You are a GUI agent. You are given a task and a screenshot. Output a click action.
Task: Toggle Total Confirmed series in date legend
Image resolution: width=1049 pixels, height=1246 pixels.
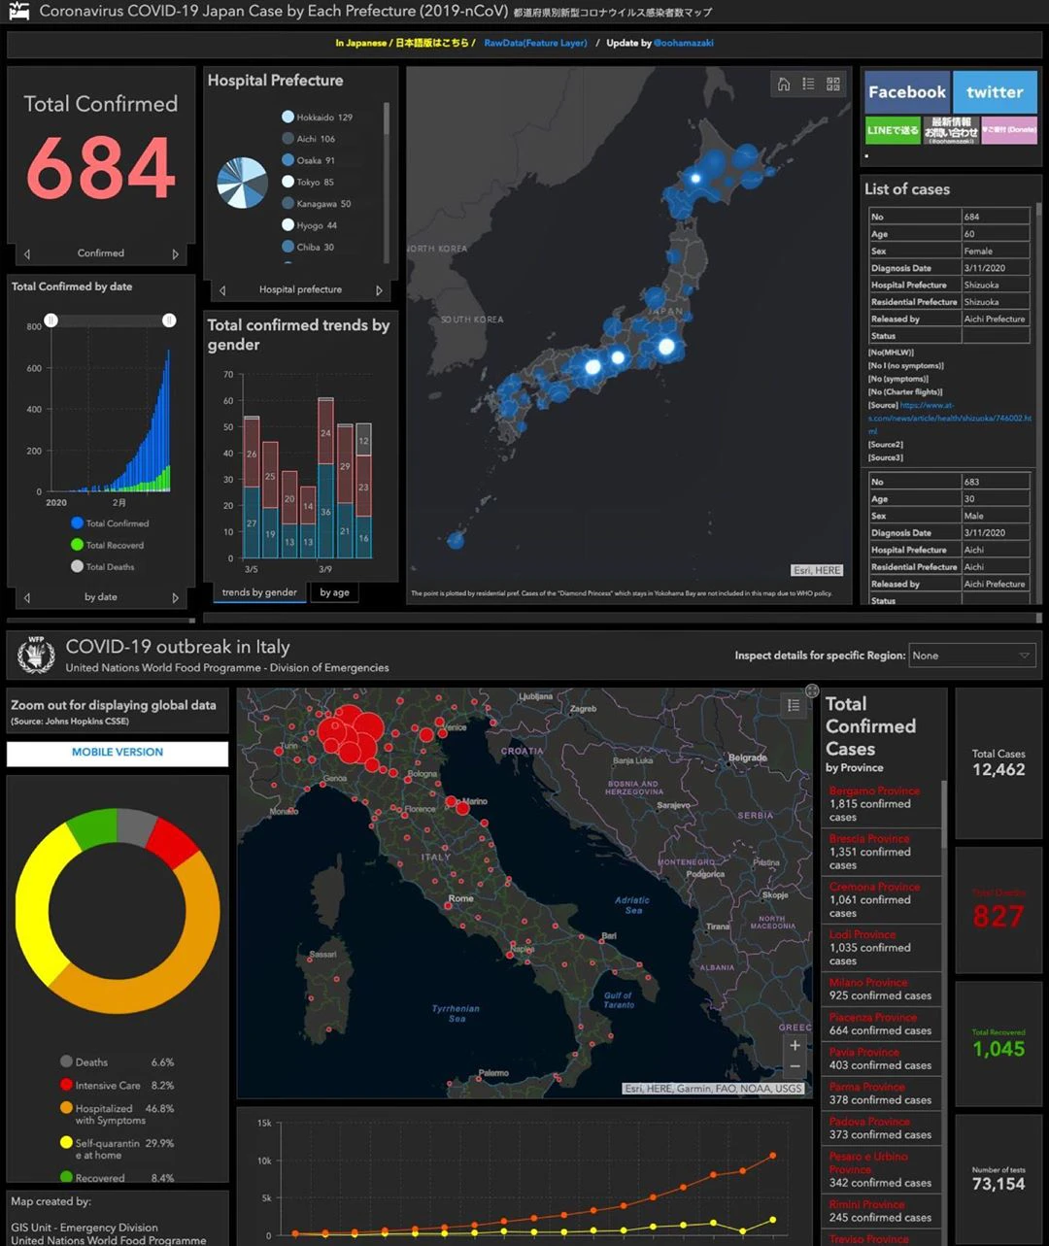point(109,523)
